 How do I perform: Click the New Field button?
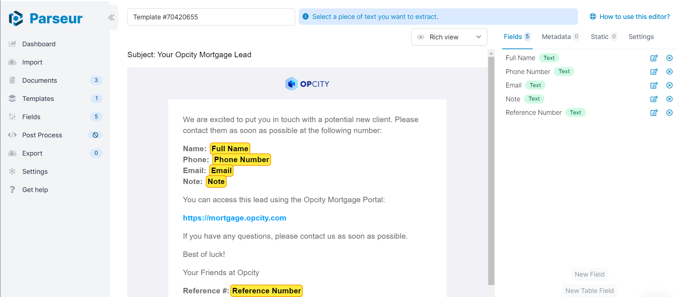589,274
